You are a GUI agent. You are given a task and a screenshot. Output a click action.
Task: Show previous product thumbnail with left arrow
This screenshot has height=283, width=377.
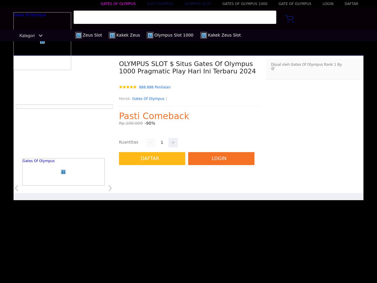17,188
